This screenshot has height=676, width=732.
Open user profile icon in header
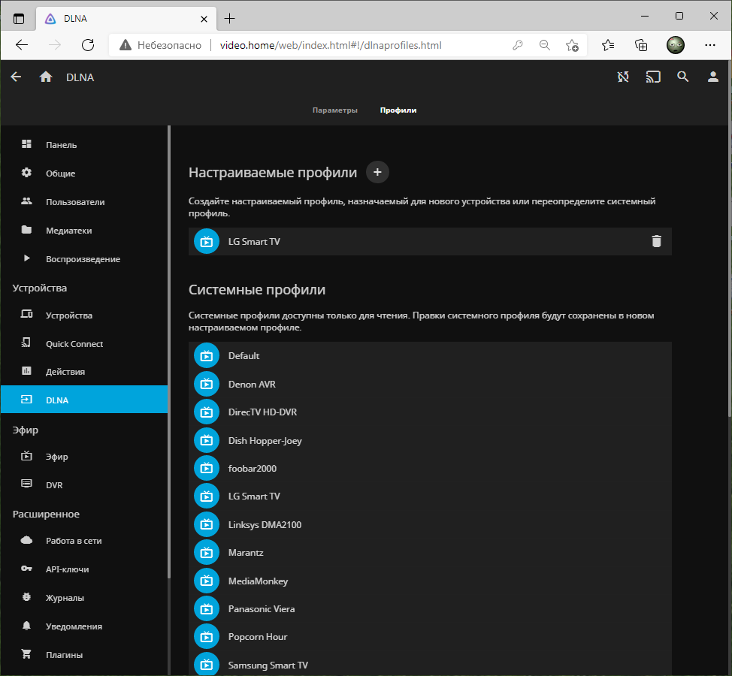pos(713,77)
